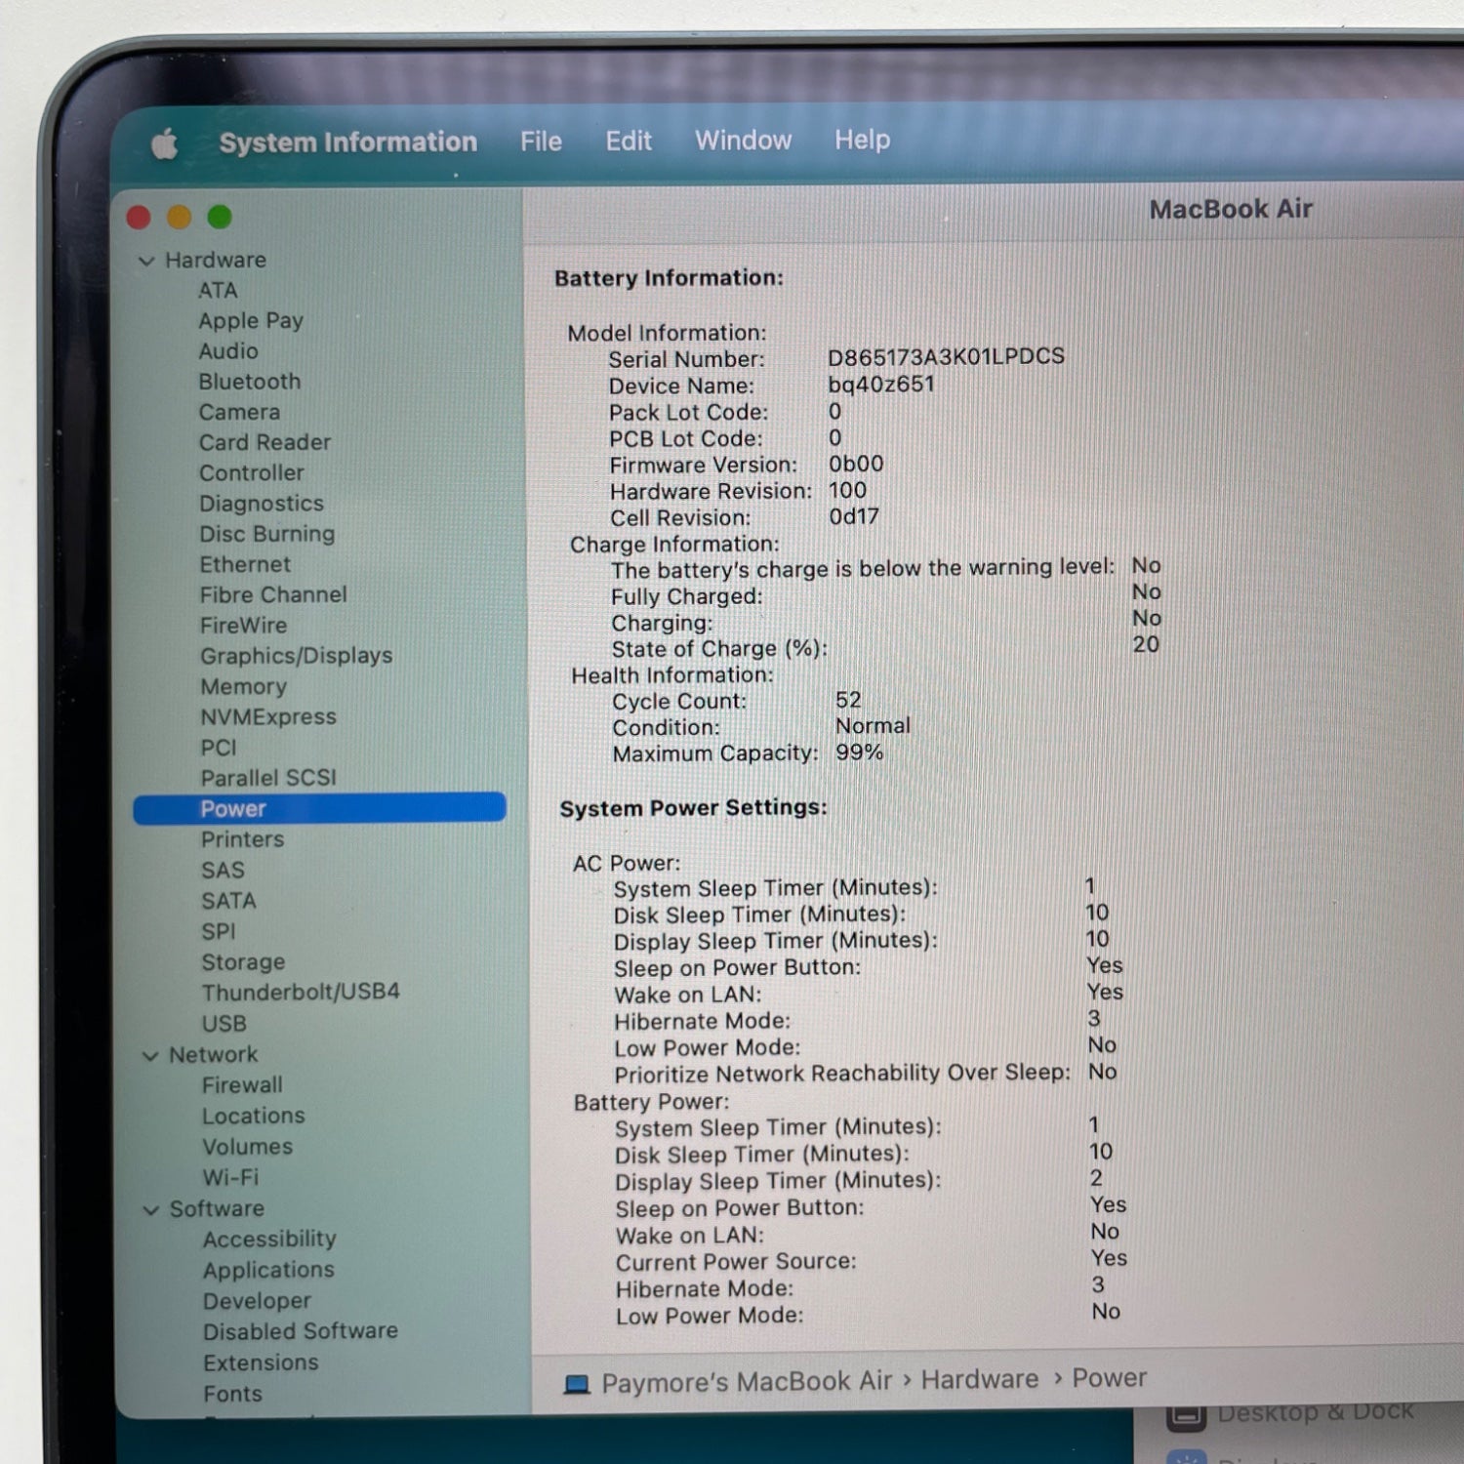Select Applications under Software
This screenshot has width=1464, height=1464.
(268, 1271)
